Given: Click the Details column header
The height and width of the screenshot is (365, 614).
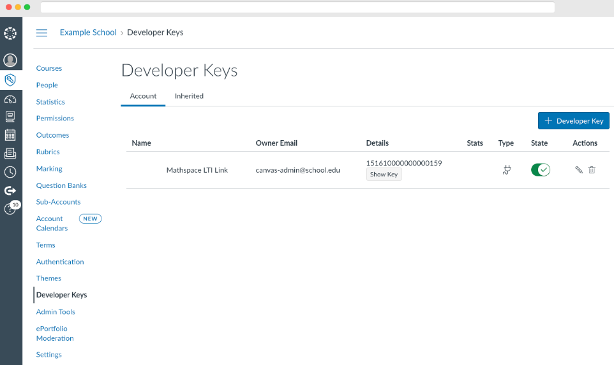Looking at the screenshot, I should coord(377,143).
